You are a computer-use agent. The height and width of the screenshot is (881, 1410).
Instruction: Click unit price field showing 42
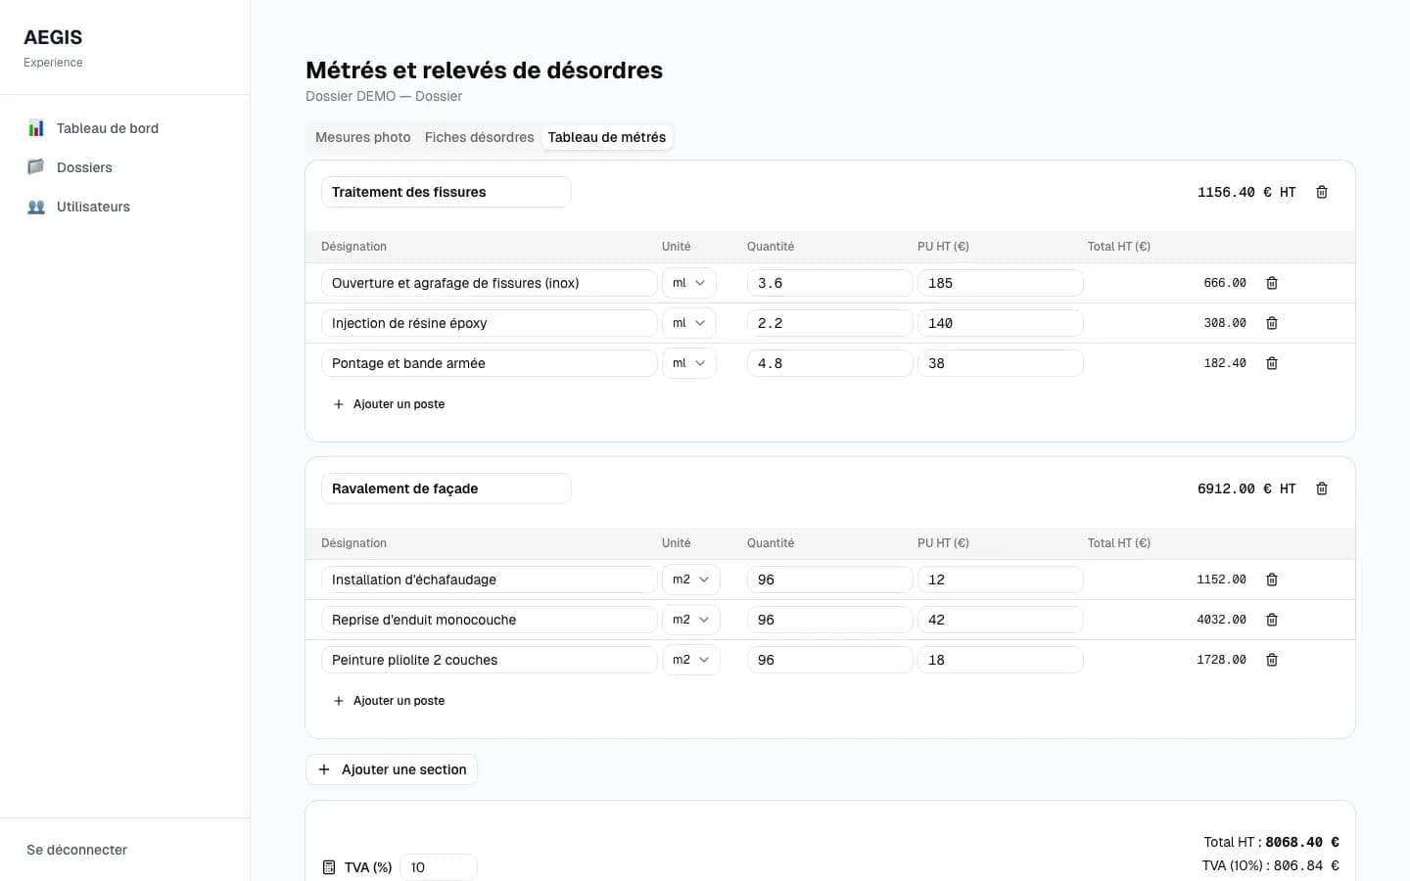1001,620
